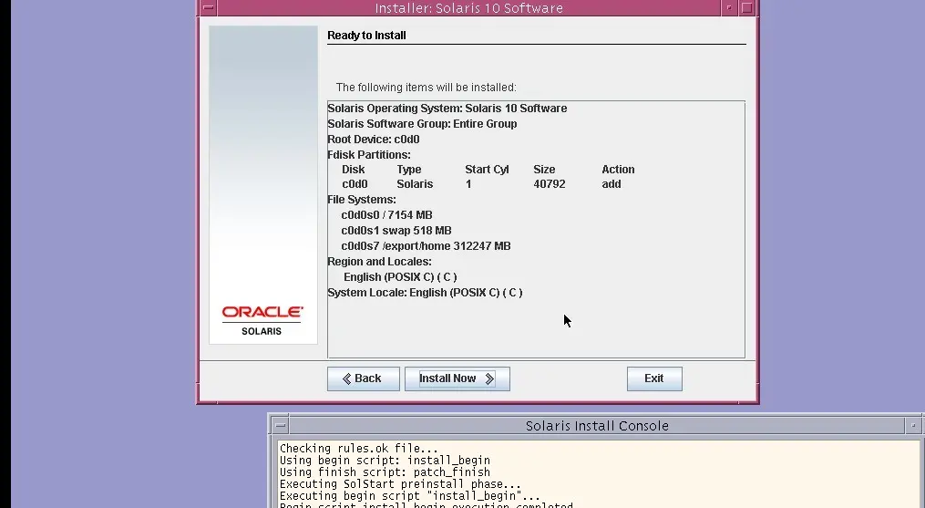Click the partition size value 40792

point(550,184)
